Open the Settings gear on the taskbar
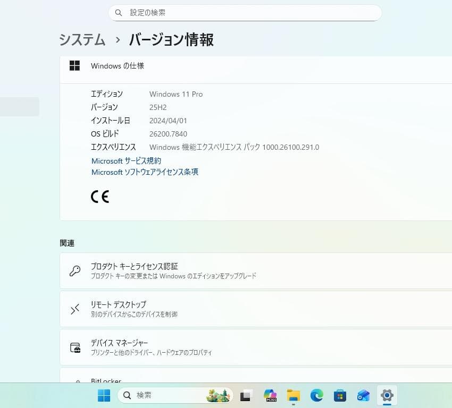452x408 pixels. (x=387, y=395)
